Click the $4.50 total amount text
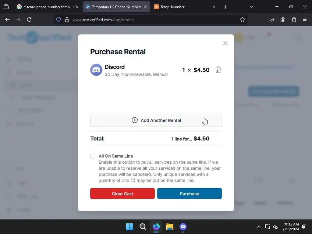This screenshot has width=312, height=234. coord(201,139)
